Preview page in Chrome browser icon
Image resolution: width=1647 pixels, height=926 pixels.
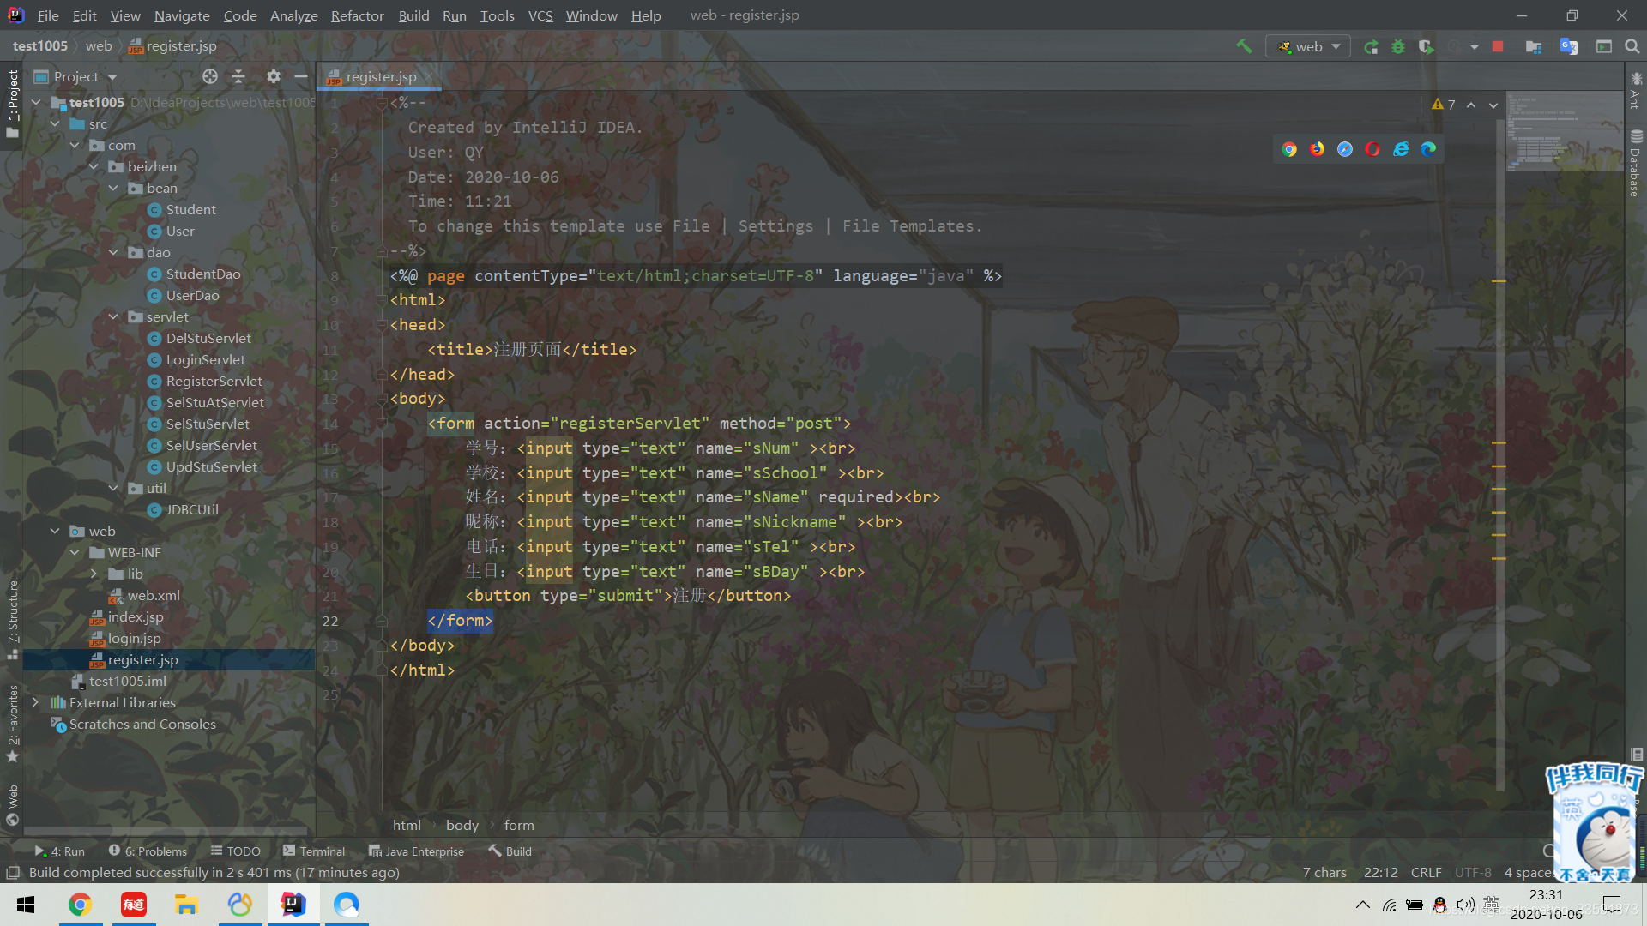(x=1289, y=149)
